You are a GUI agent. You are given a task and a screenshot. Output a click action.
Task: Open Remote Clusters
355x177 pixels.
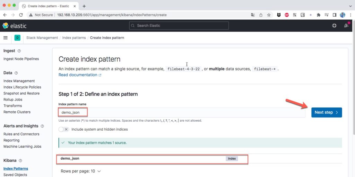[x=17, y=112]
